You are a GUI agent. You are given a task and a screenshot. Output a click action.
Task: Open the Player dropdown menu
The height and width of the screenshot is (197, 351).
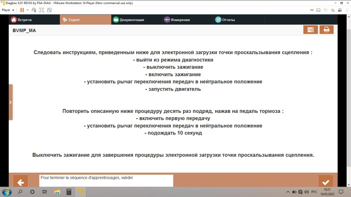8,10
